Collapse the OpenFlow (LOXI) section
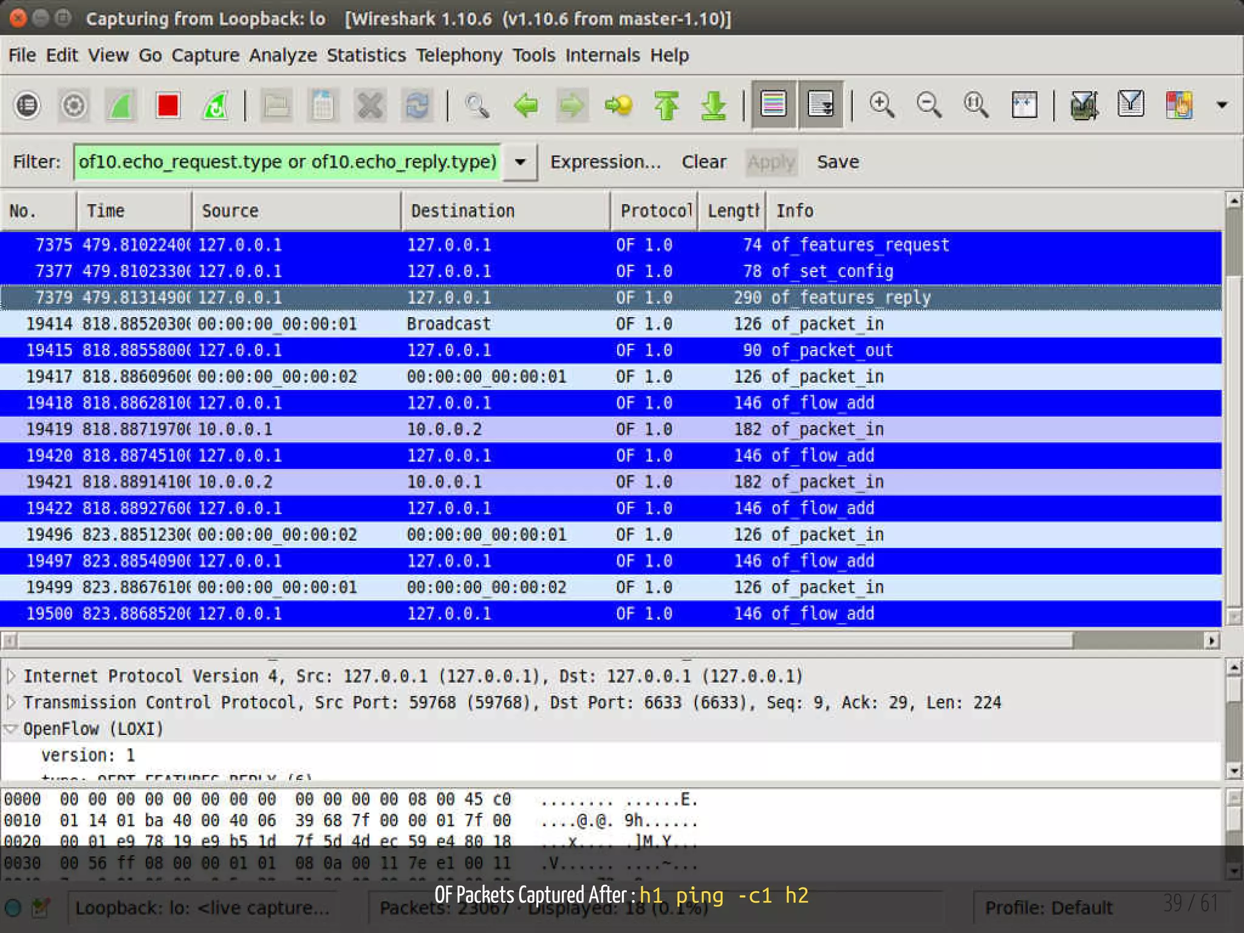The image size is (1244, 933). [x=10, y=729]
